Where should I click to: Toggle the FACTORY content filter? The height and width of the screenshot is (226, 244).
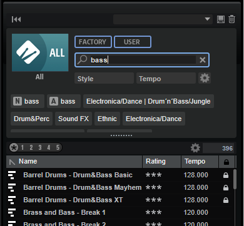point(93,42)
